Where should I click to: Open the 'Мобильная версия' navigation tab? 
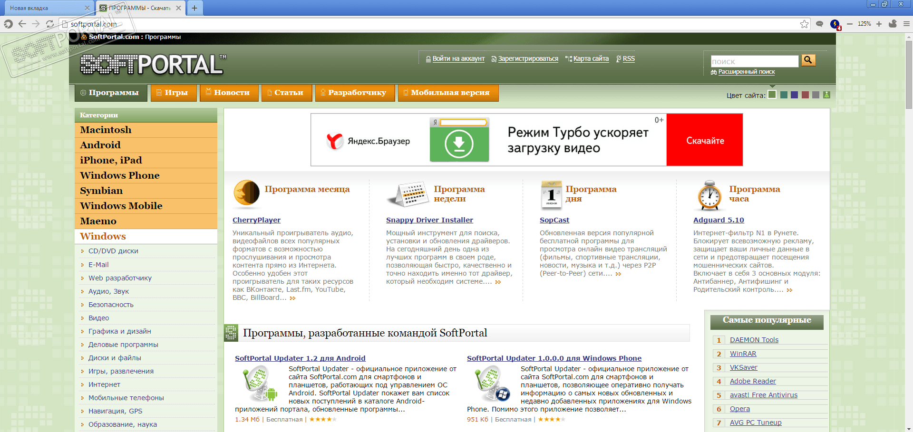pos(448,93)
